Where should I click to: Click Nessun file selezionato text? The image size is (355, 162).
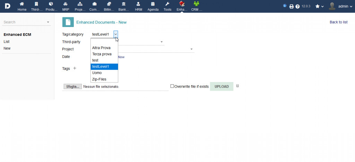point(101,87)
